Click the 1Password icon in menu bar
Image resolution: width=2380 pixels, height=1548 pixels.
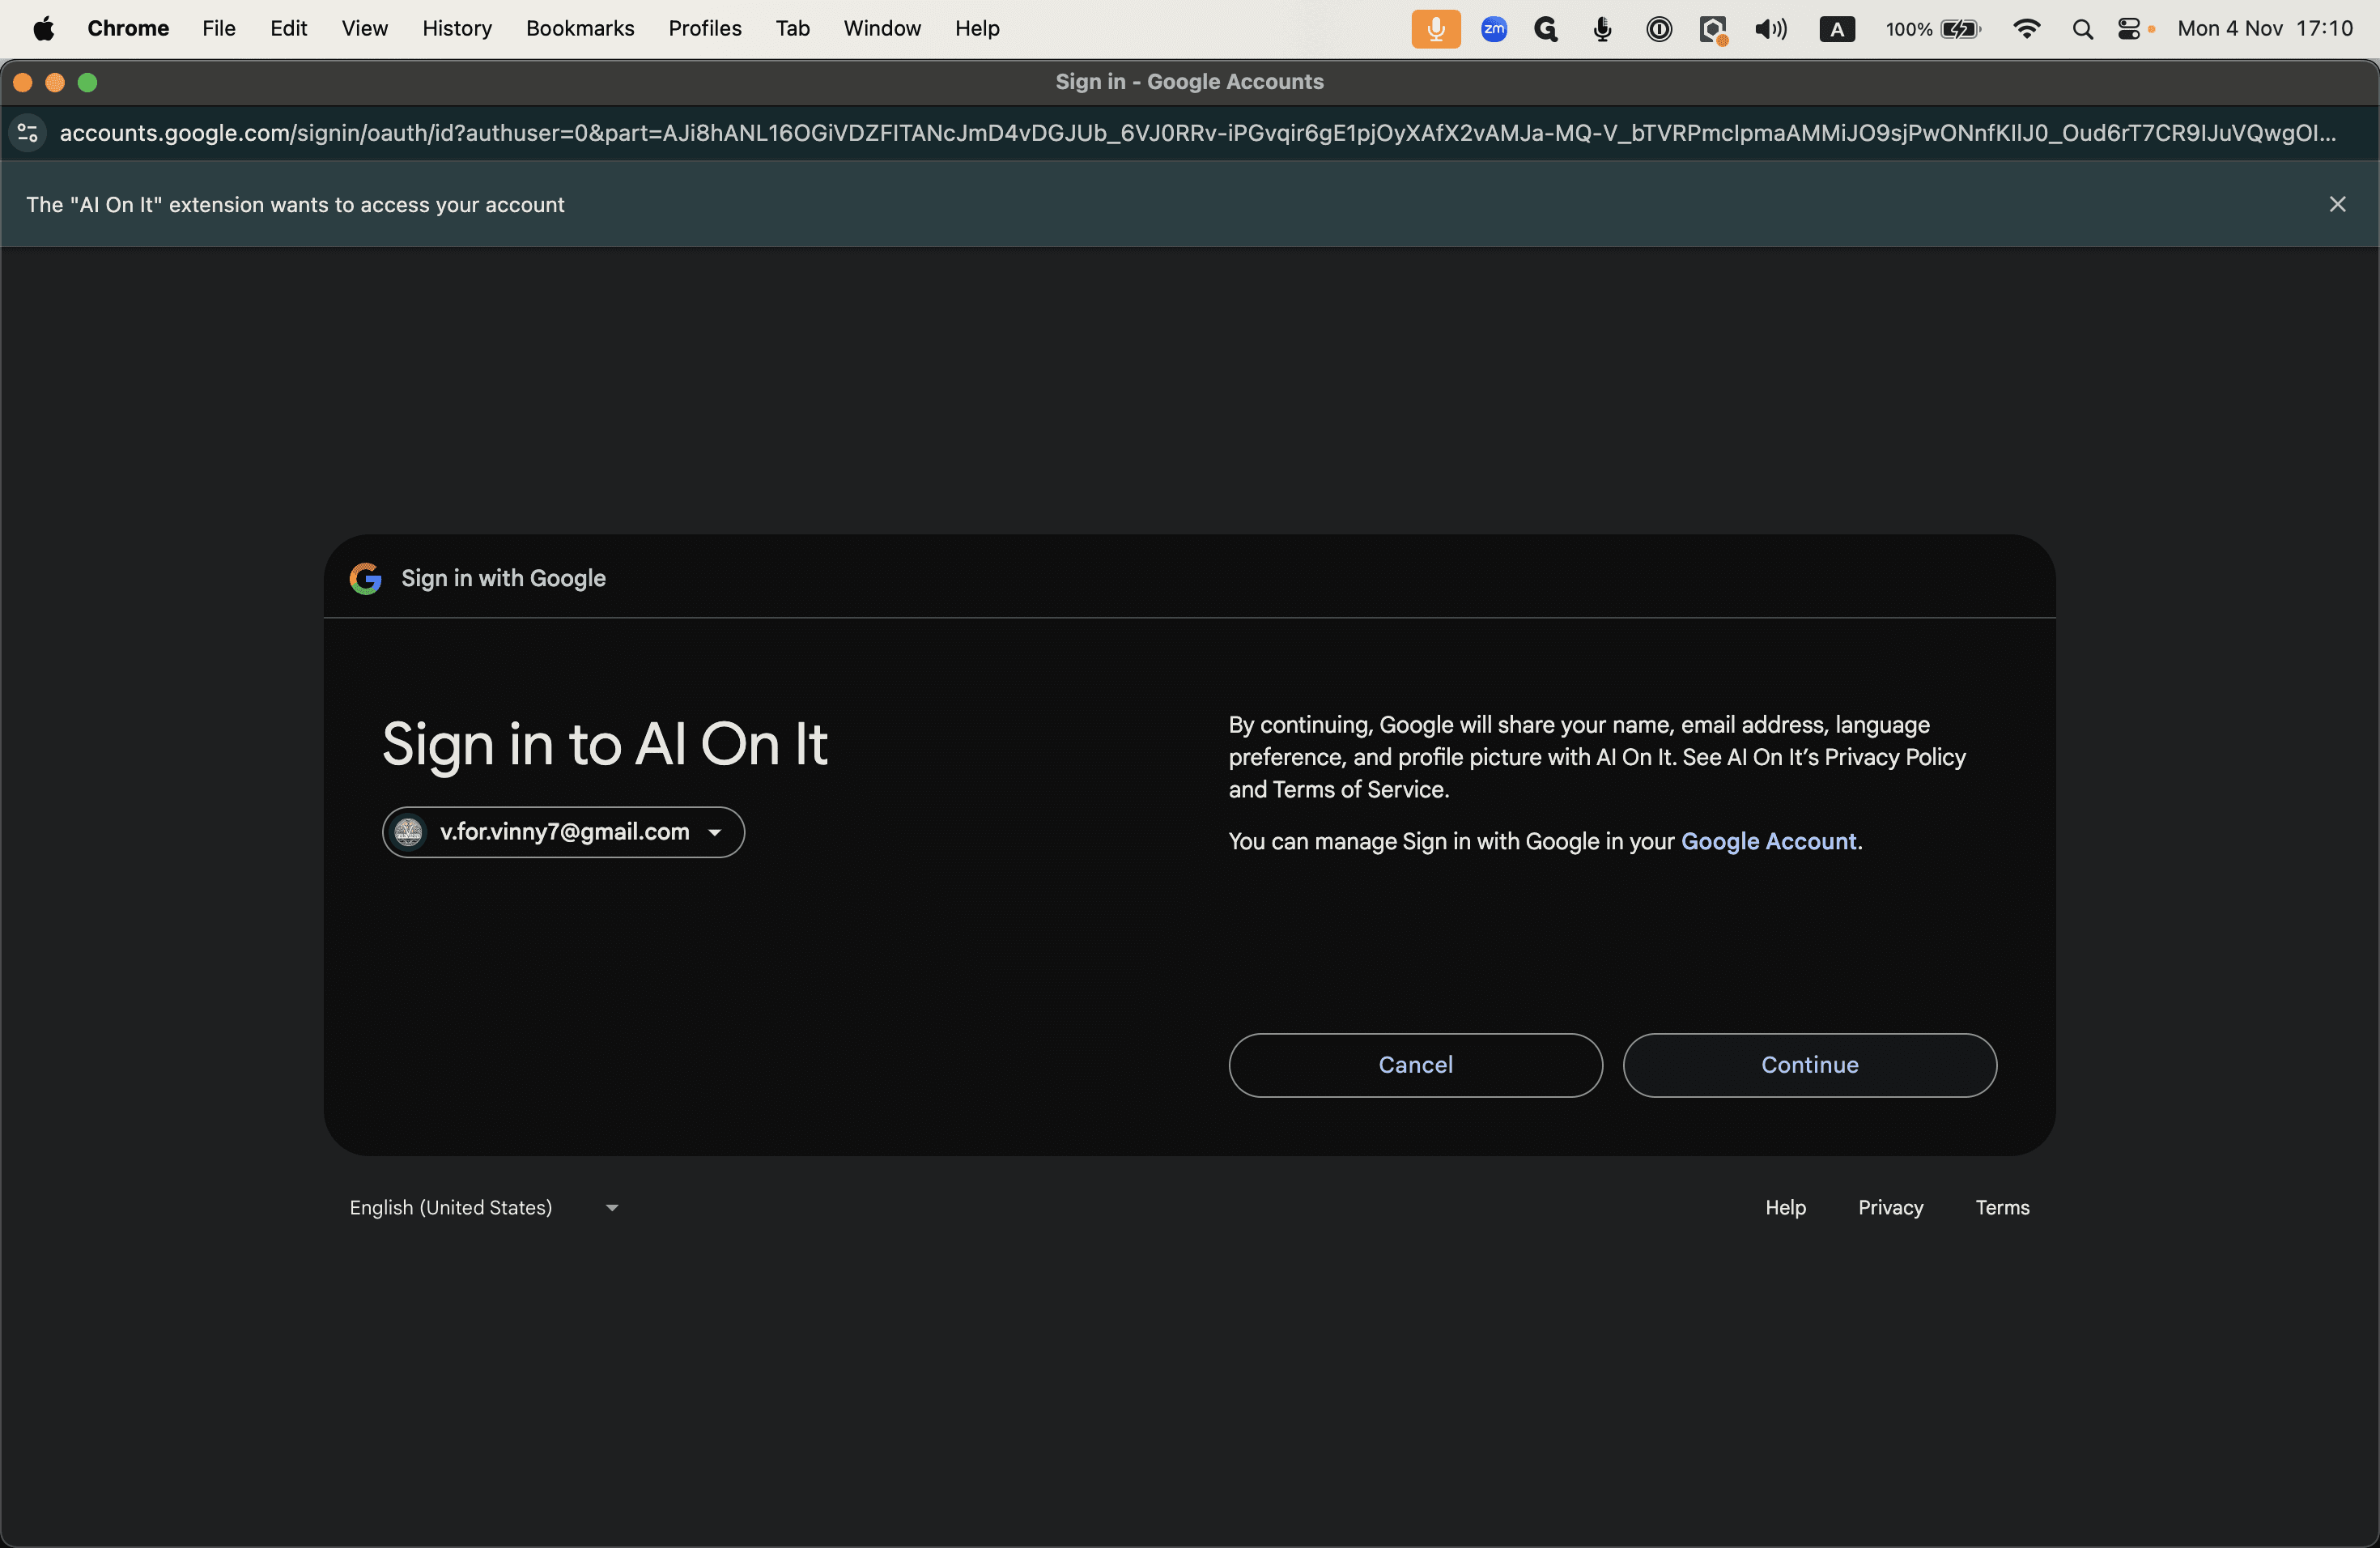pos(1658,29)
